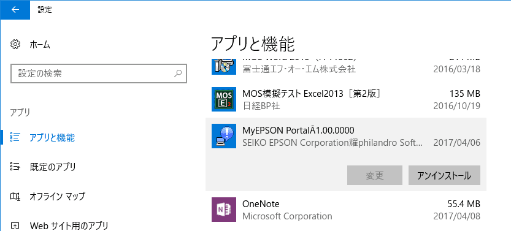
Task: Click the search magnifier icon
Action: tap(178, 74)
